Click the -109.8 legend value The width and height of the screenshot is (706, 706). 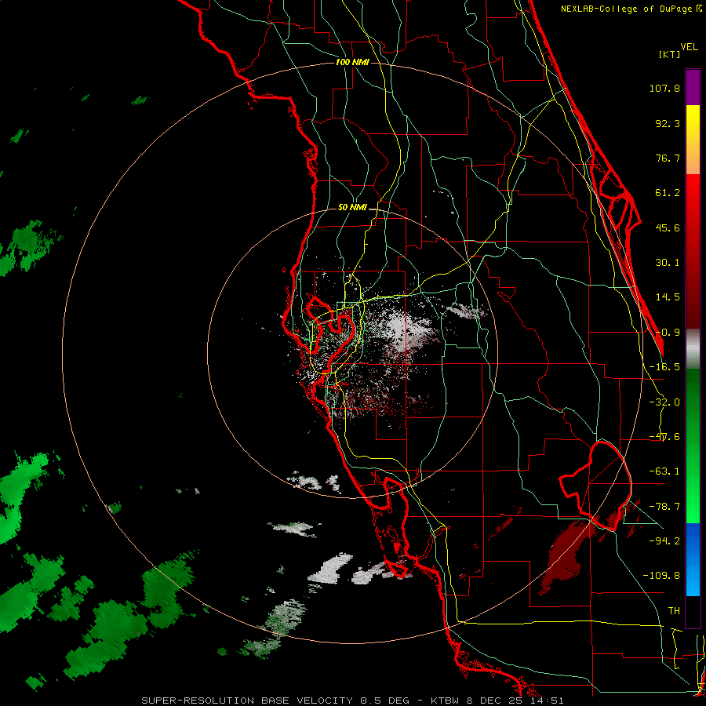[x=662, y=576]
